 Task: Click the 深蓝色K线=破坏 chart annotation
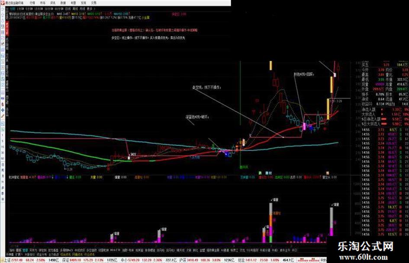pyautogui.click(x=197, y=117)
